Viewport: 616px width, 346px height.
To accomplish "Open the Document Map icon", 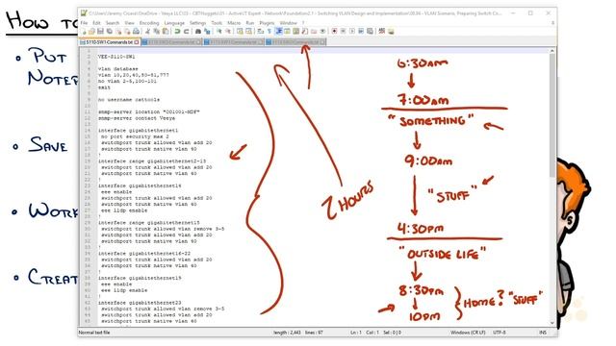I will click(x=295, y=32).
